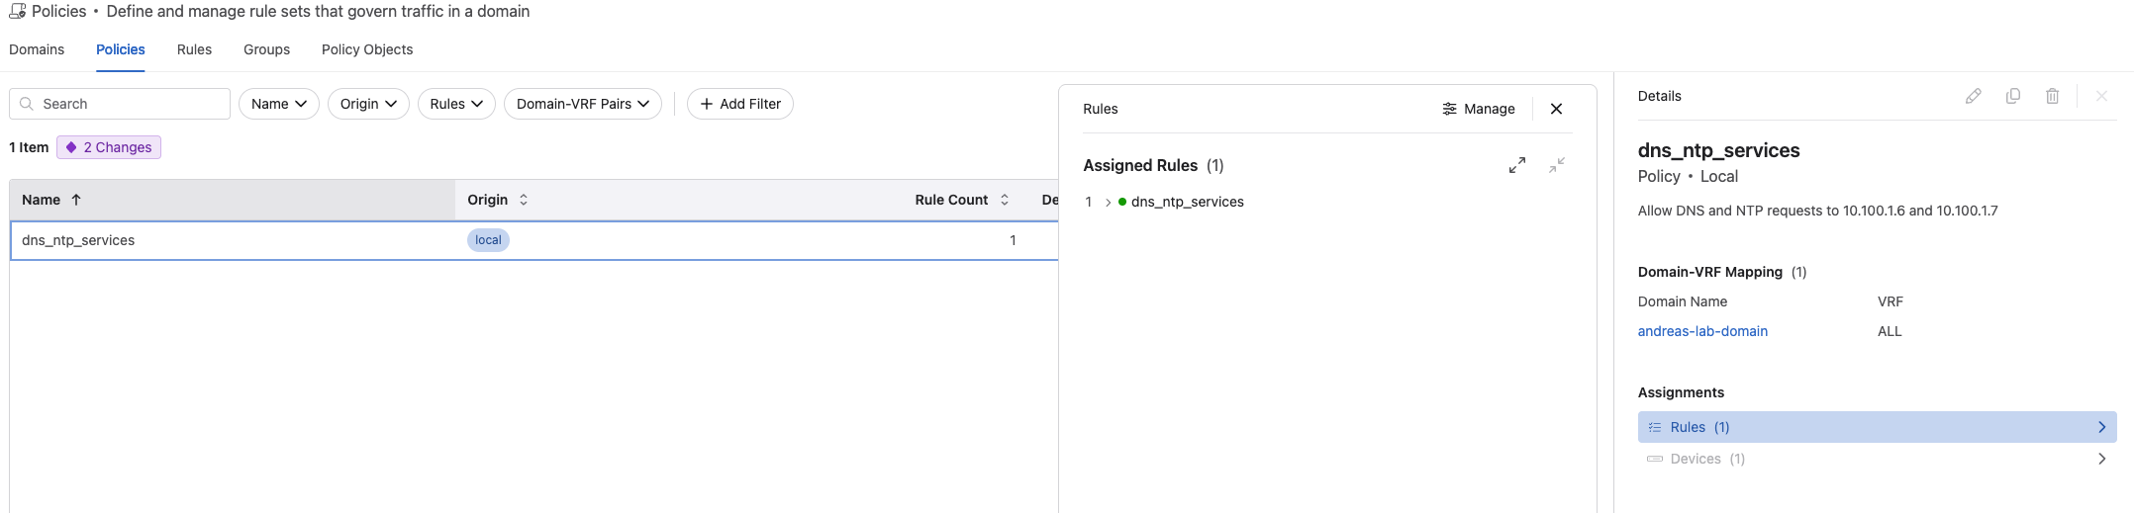Viewport: 2134px width, 513px height.
Task: Collapse all assigned rules with inward arrows icon
Action: (1556, 165)
